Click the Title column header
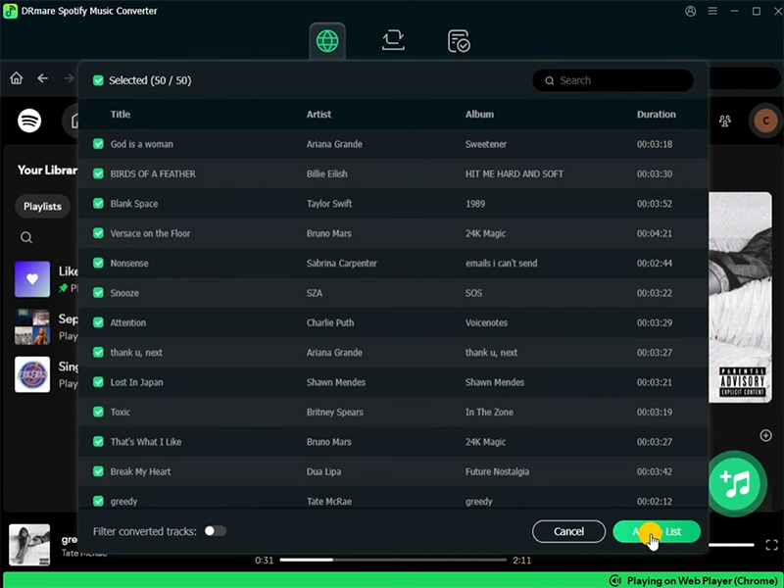Image resolution: width=784 pixels, height=588 pixels. pos(121,115)
